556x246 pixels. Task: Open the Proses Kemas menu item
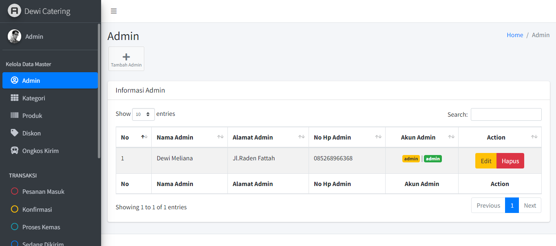click(50, 227)
